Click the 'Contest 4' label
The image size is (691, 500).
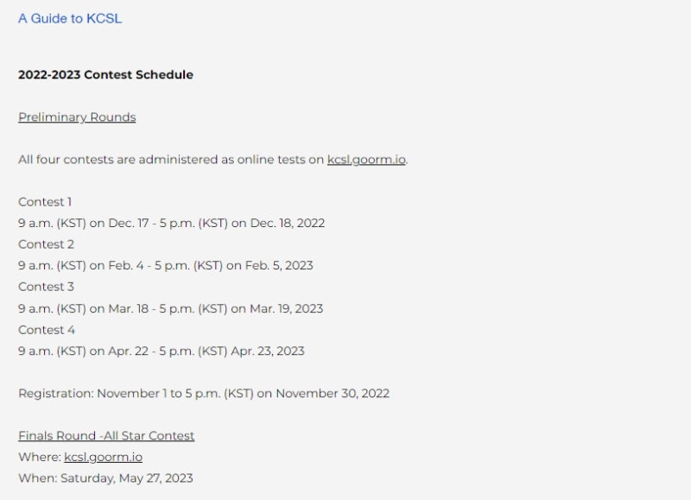tap(47, 330)
